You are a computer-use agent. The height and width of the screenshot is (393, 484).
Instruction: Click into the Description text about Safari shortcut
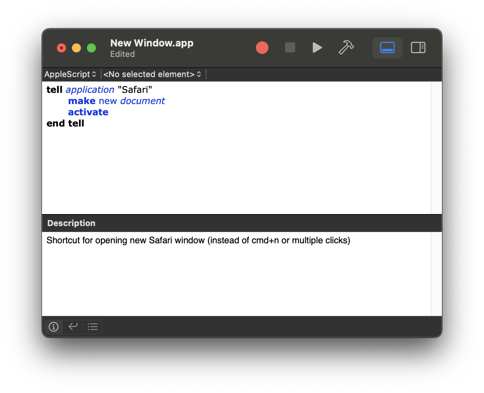click(x=198, y=240)
